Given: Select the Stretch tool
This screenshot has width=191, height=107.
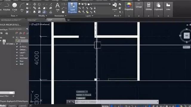Looking at the screenshot, I should pos(35,12).
